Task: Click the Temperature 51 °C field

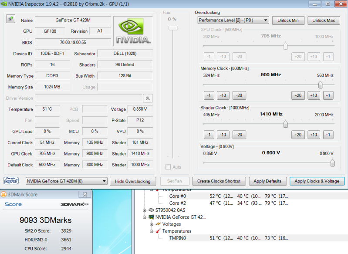Action: click(x=47, y=109)
